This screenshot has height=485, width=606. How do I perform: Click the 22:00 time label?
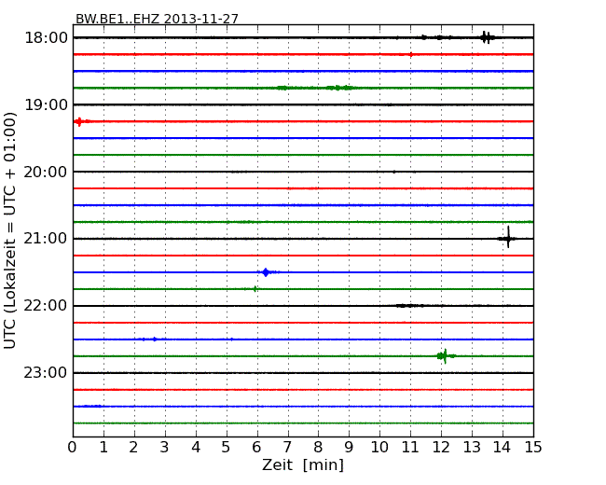46,306
